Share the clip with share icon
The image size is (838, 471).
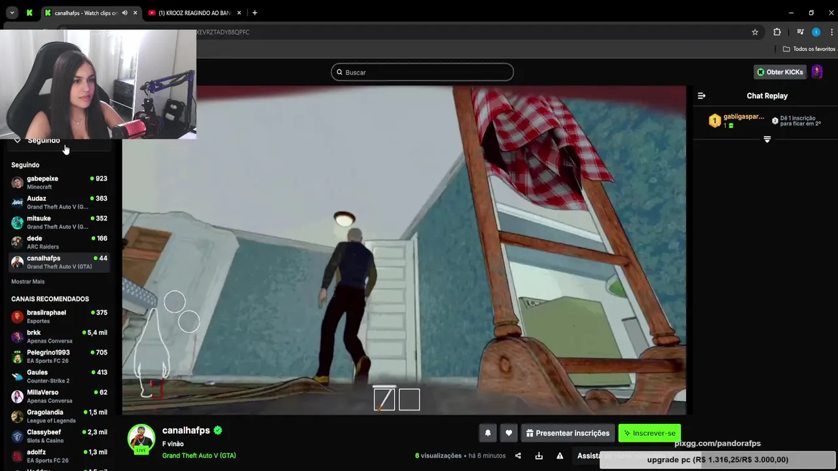[x=518, y=456]
